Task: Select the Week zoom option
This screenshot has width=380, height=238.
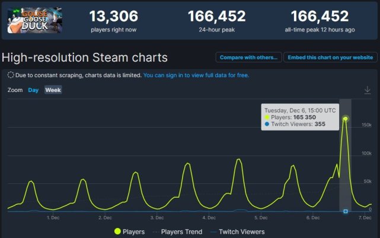Action: click(53, 90)
